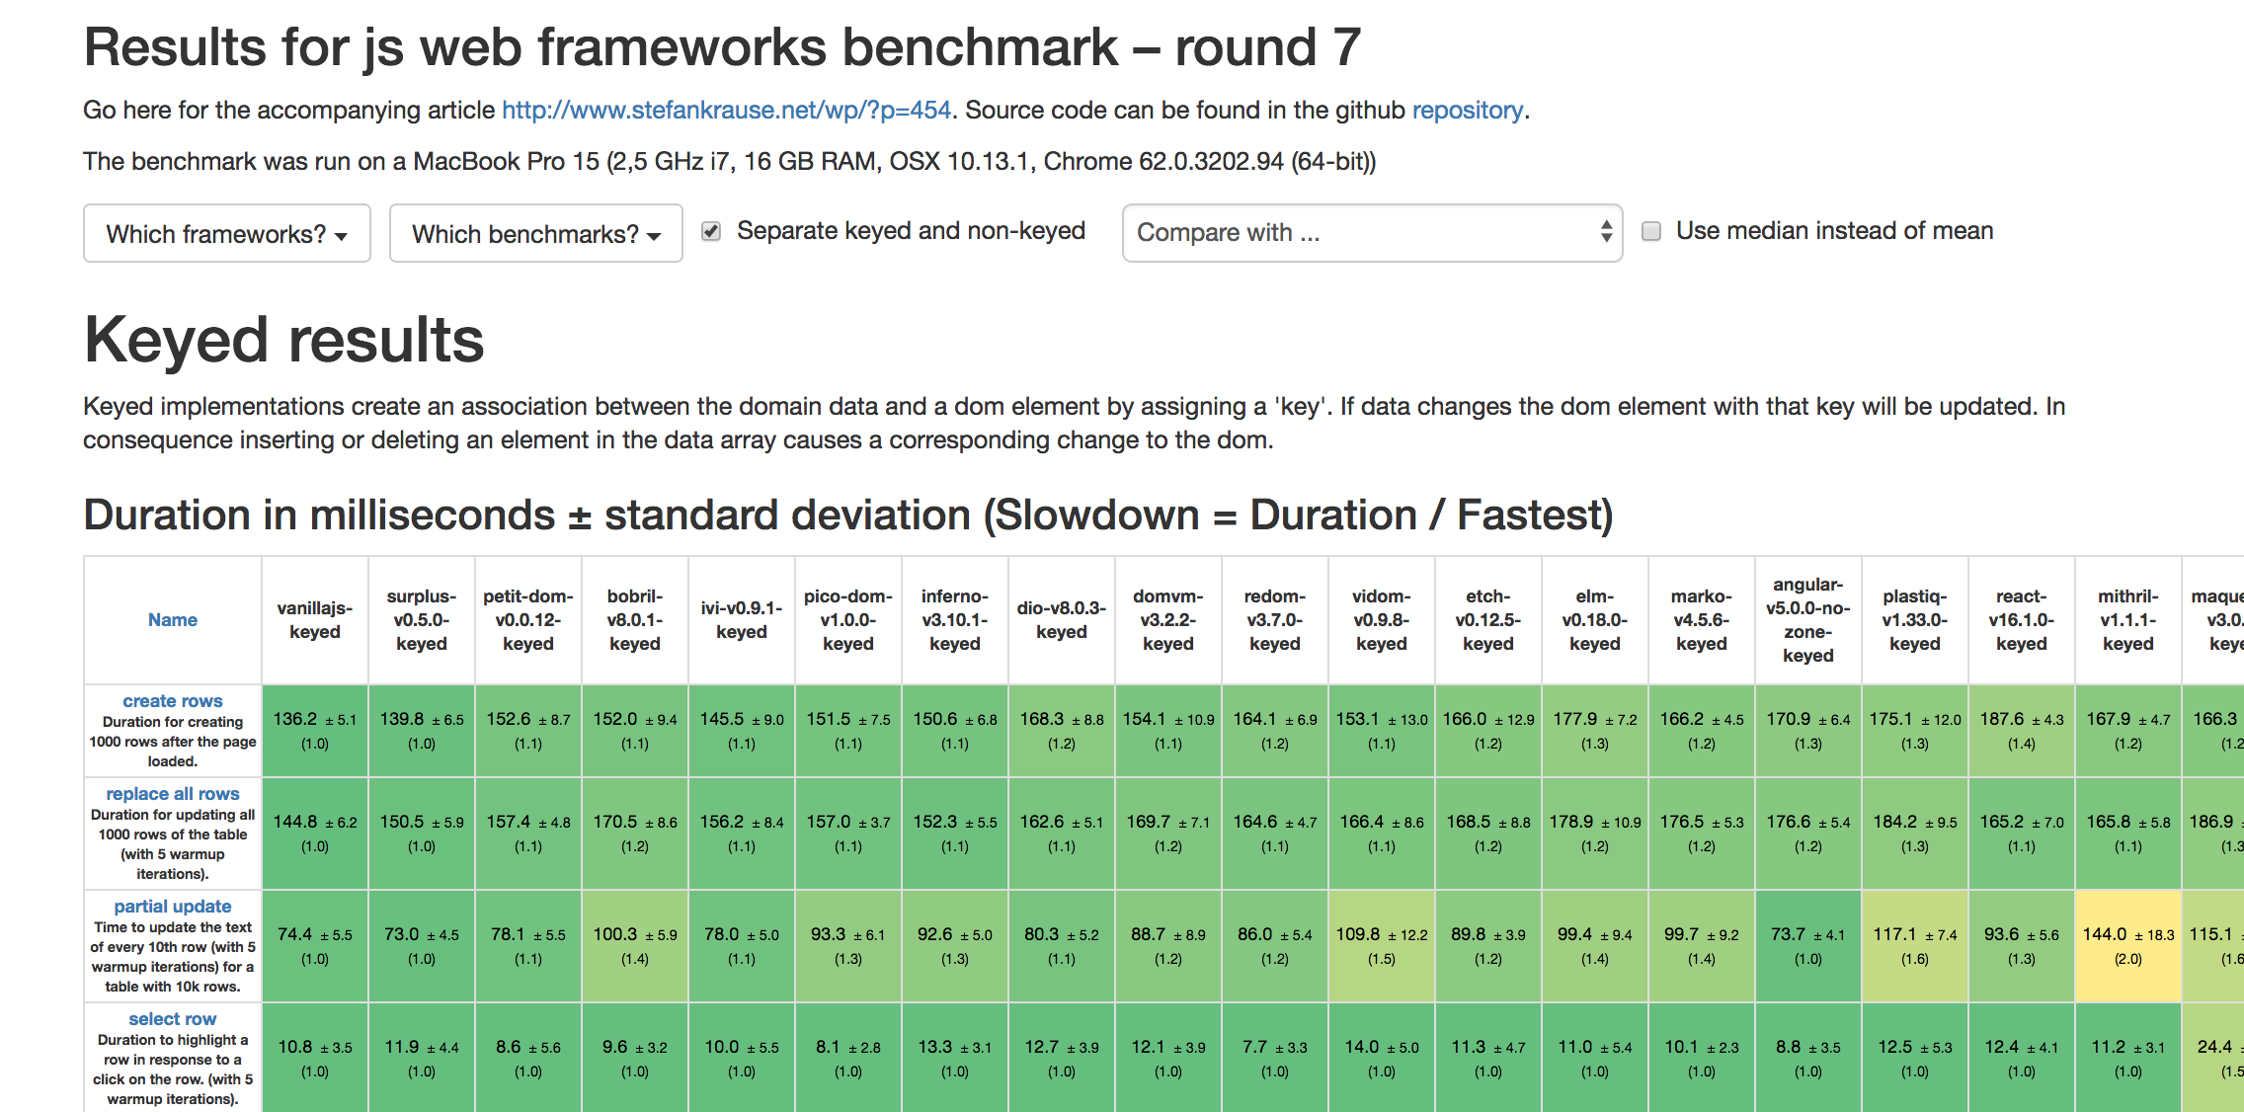Viewport: 2244px width, 1112px height.
Task: Open the stefankrause.net article link
Action: point(726,110)
